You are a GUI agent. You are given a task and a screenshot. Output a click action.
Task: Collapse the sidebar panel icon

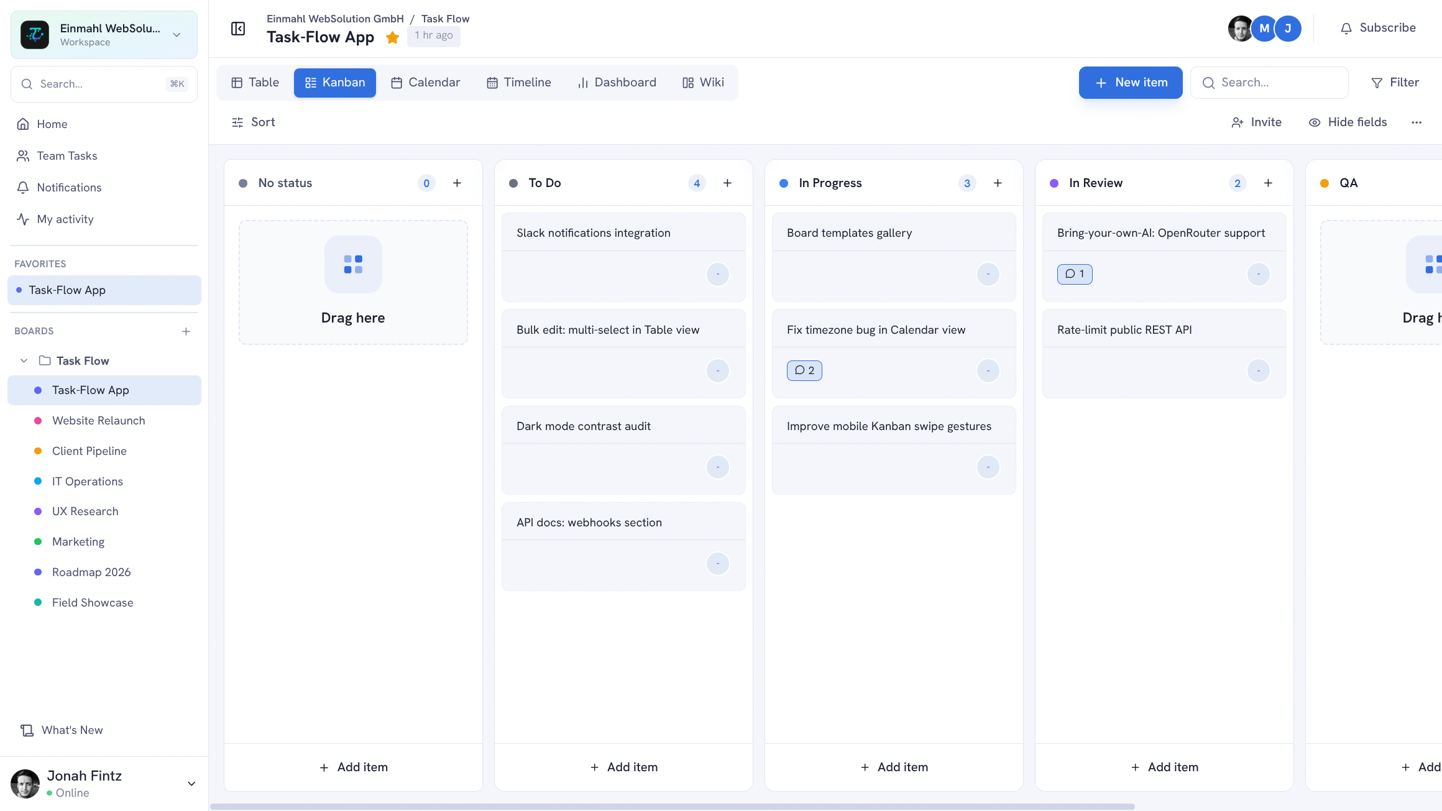click(x=238, y=29)
